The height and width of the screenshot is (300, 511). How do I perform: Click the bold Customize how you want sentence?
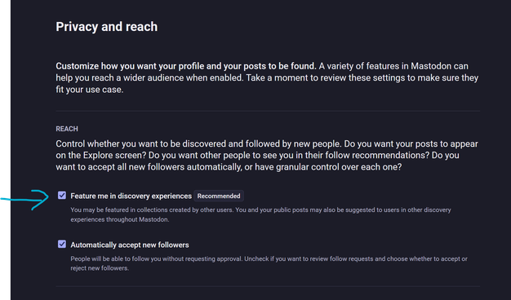click(186, 66)
